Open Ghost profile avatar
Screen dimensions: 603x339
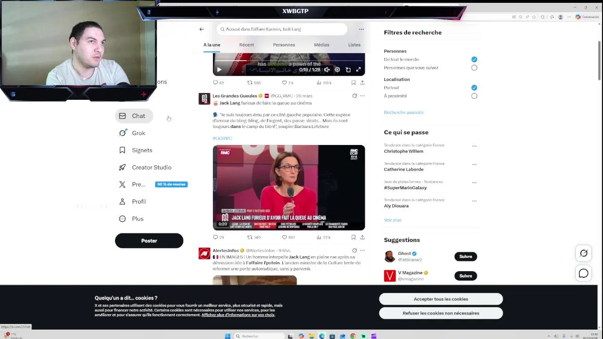point(390,256)
